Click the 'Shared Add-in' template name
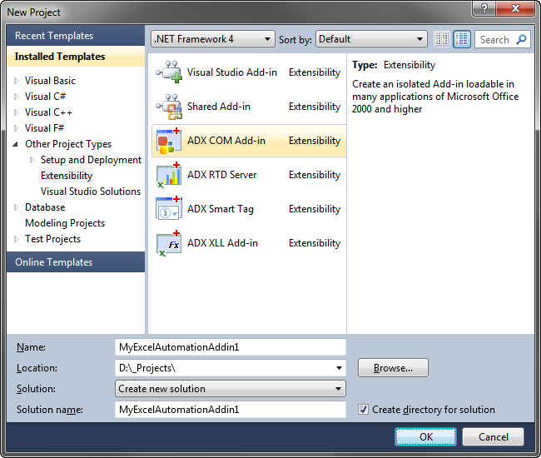 click(219, 107)
